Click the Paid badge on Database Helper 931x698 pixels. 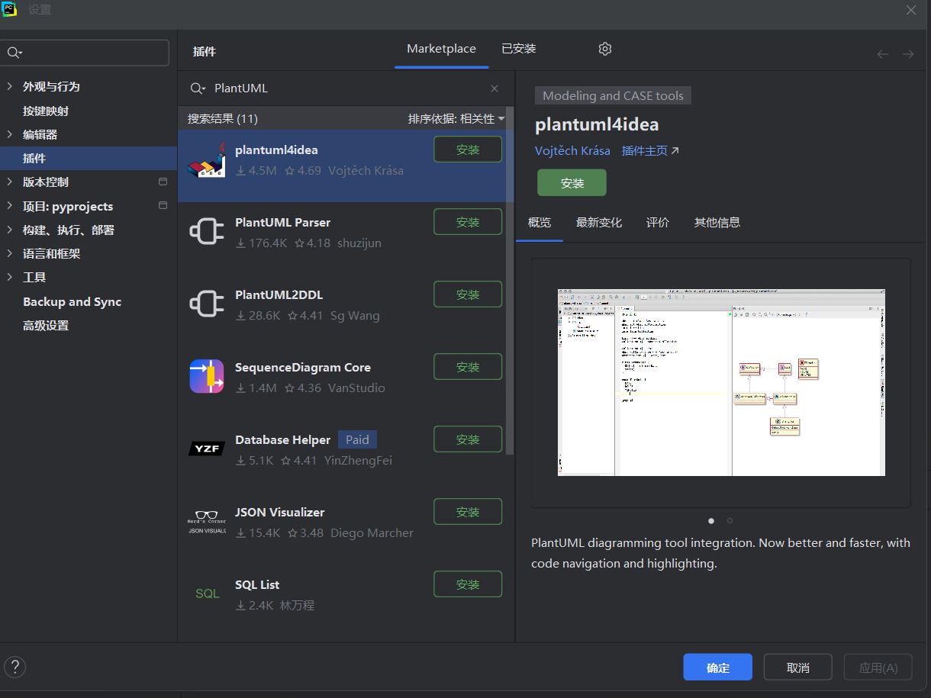[357, 439]
